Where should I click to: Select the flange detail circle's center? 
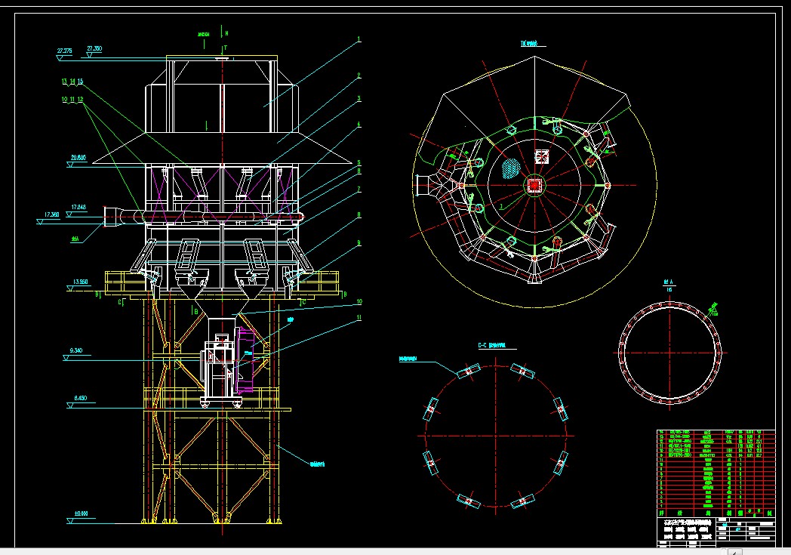pyautogui.click(x=669, y=351)
